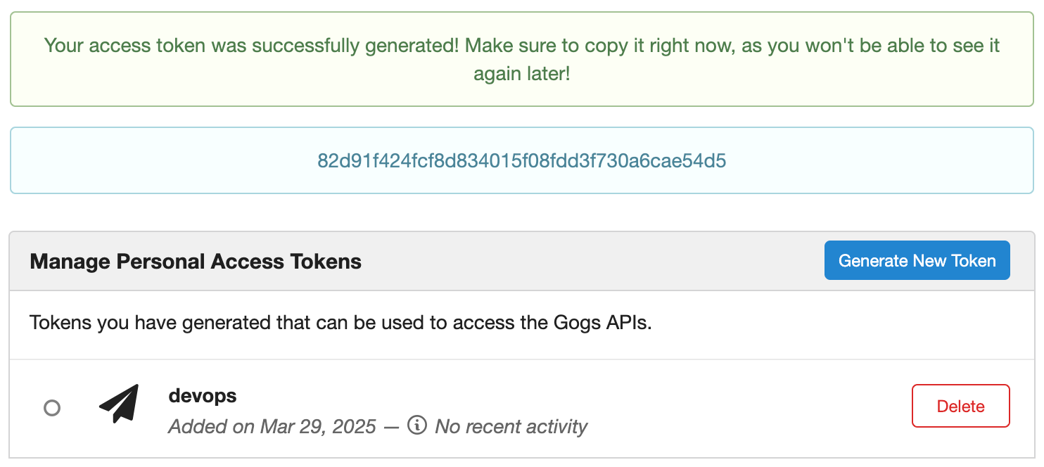Click the generated token string 82d91f42...

522,161
